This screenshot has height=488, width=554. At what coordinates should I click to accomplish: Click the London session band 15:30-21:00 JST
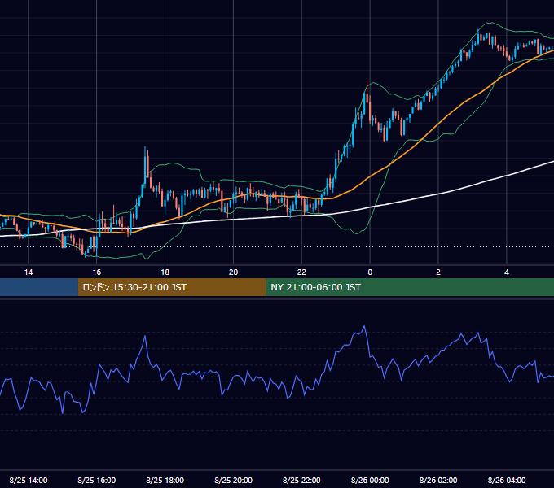(172, 287)
